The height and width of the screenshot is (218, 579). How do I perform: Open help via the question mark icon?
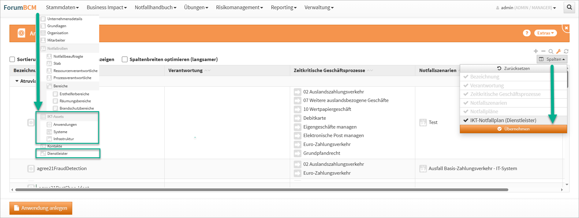click(526, 33)
